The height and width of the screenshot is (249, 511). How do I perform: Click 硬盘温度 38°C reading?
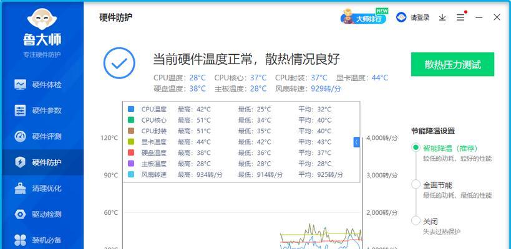coord(180,88)
